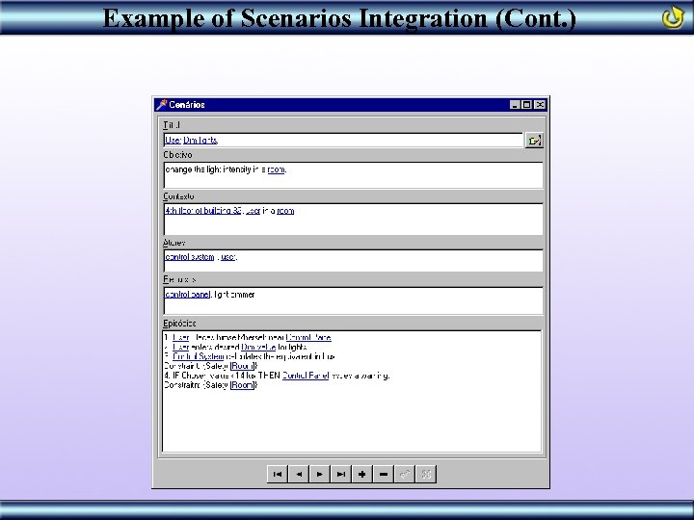The image size is (694, 520).
Task: Add a new scenario with the plus button
Action: click(x=362, y=474)
